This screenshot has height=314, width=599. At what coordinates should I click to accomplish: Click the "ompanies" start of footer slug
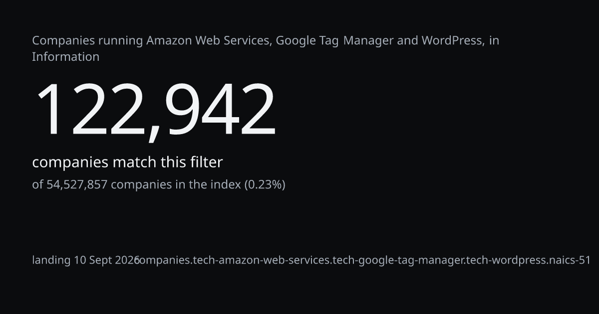(165, 260)
